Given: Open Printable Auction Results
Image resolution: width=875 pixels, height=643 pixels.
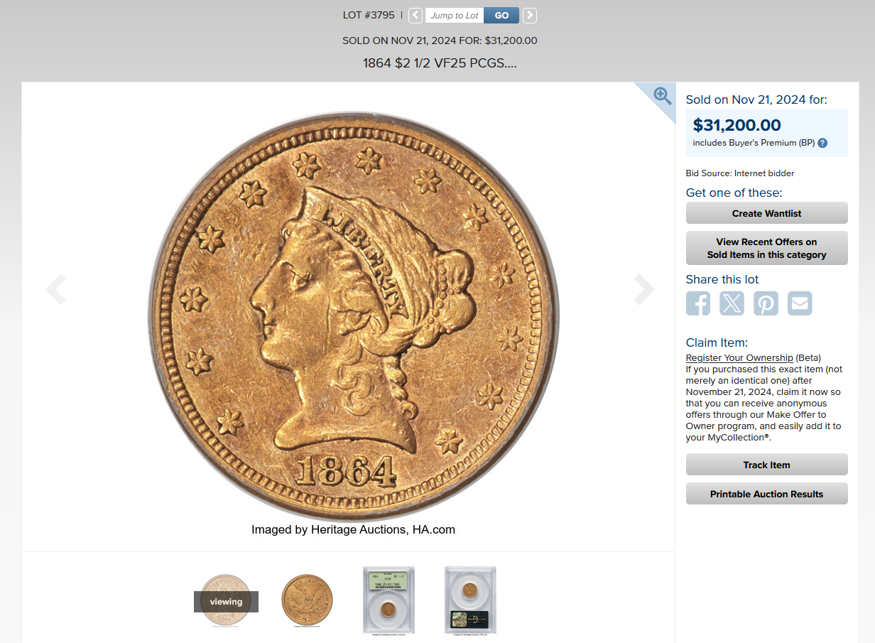Looking at the screenshot, I should tap(767, 494).
